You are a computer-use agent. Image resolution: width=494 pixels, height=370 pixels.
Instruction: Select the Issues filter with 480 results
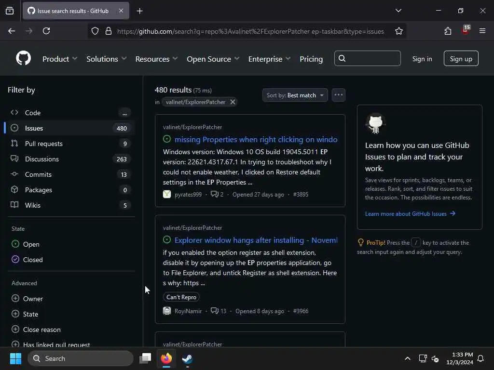tap(70, 128)
